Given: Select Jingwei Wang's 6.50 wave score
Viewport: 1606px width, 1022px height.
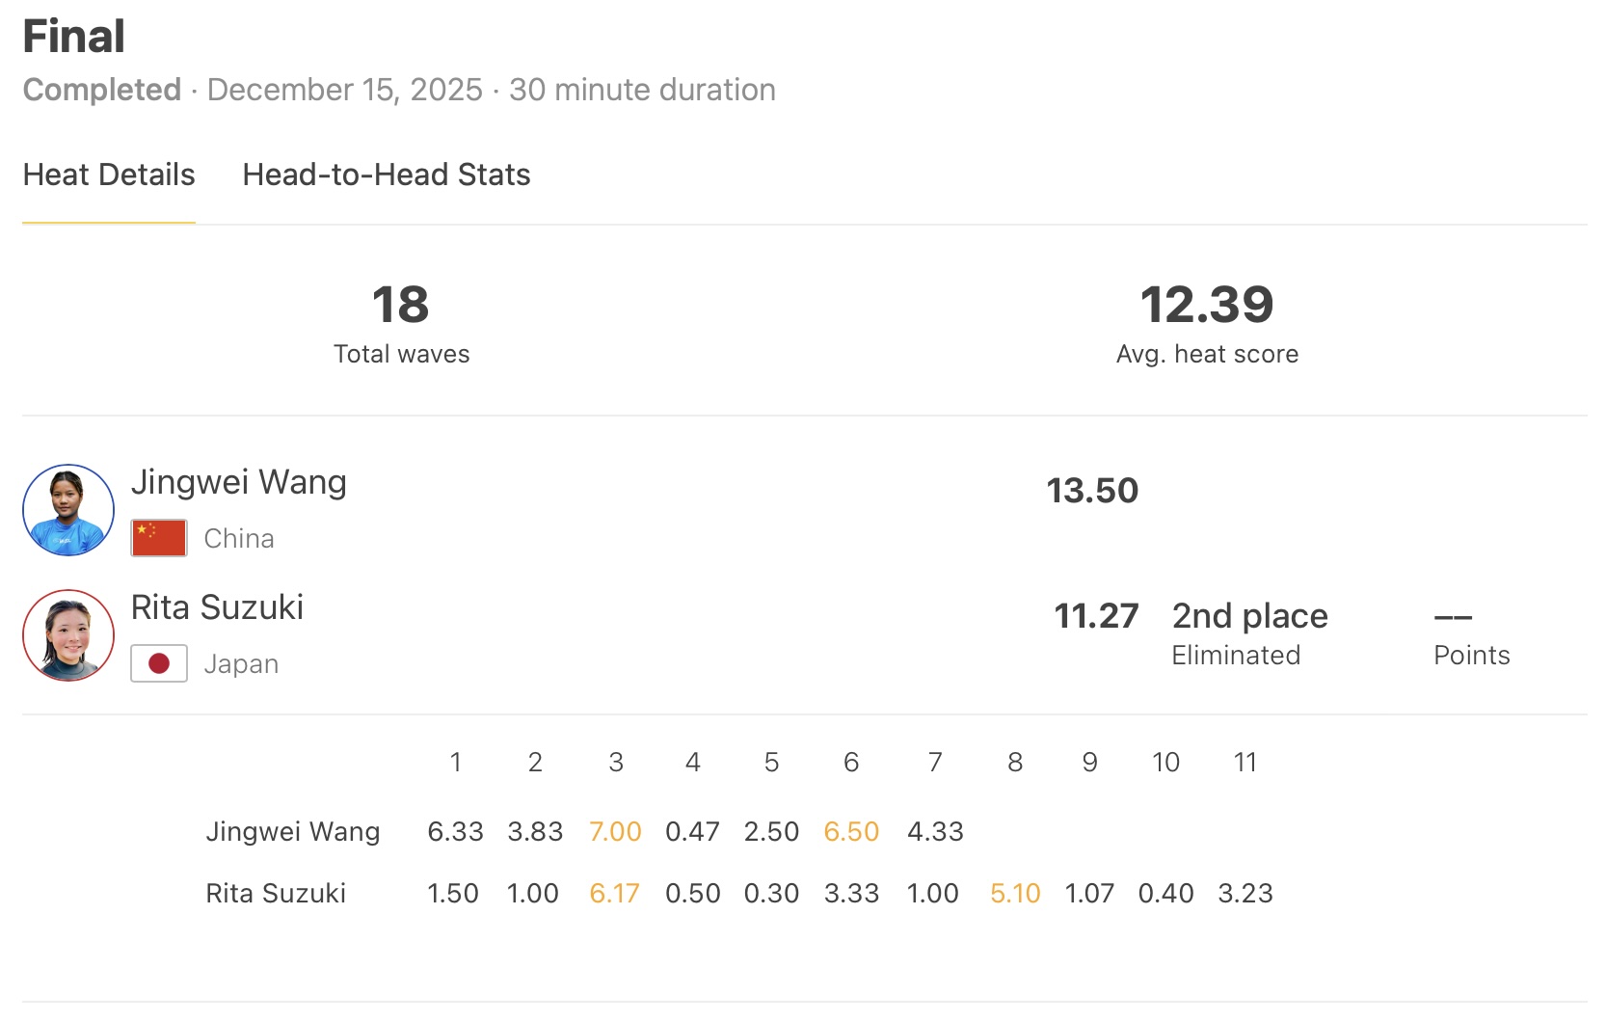Looking at the screenshot, I should click(851, 831).
